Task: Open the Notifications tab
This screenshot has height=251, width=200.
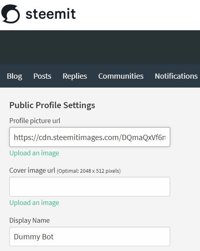Action: (x=176, y=76)
